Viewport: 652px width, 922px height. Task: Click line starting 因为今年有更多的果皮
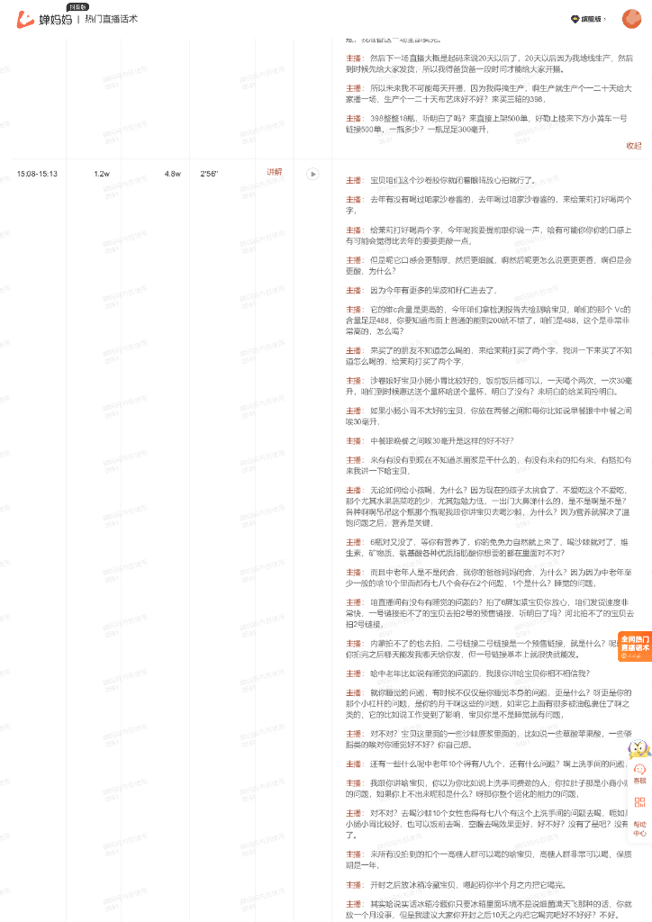[x=421, y=291]
